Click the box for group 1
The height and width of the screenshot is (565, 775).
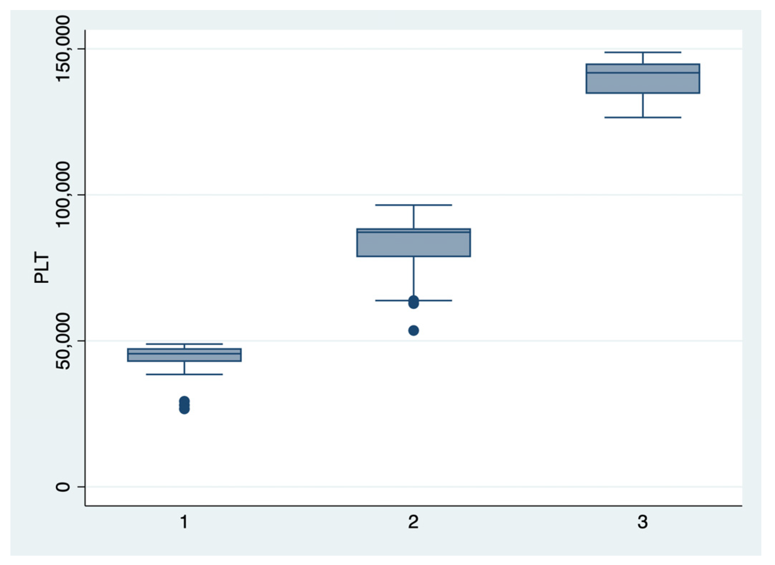[x=184, y=355]
